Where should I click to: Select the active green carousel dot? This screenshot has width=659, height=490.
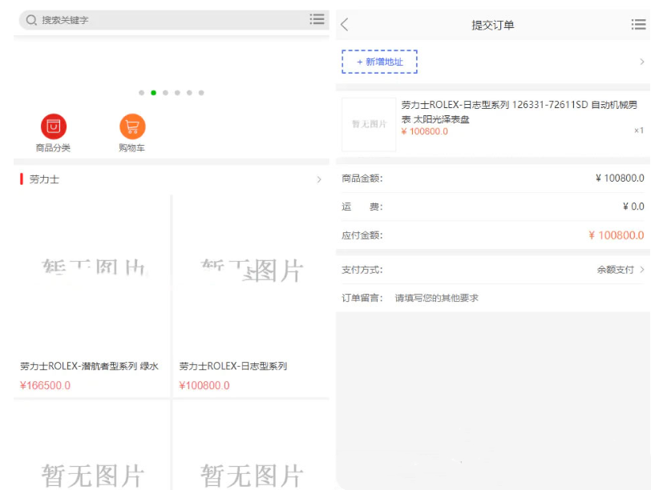click(x=153, y=92)
